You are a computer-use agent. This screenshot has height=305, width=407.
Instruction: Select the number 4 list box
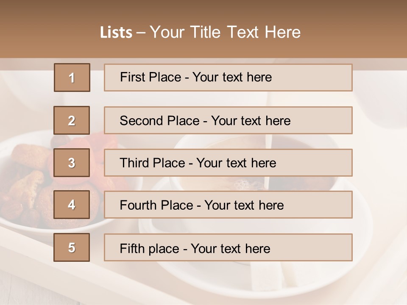(x=72, y=205)
